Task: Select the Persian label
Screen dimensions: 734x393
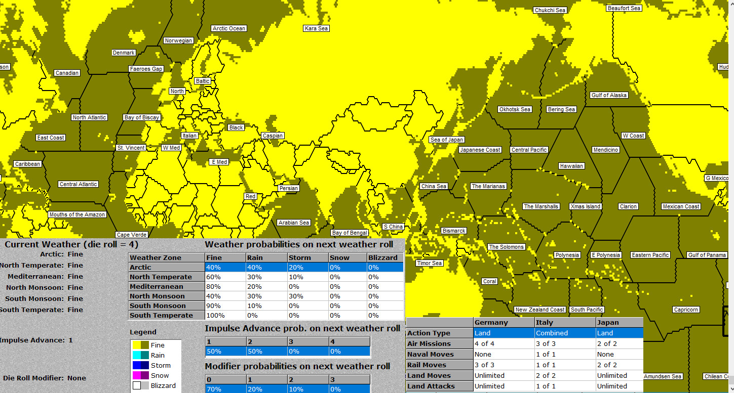Action: click(289, 188)
